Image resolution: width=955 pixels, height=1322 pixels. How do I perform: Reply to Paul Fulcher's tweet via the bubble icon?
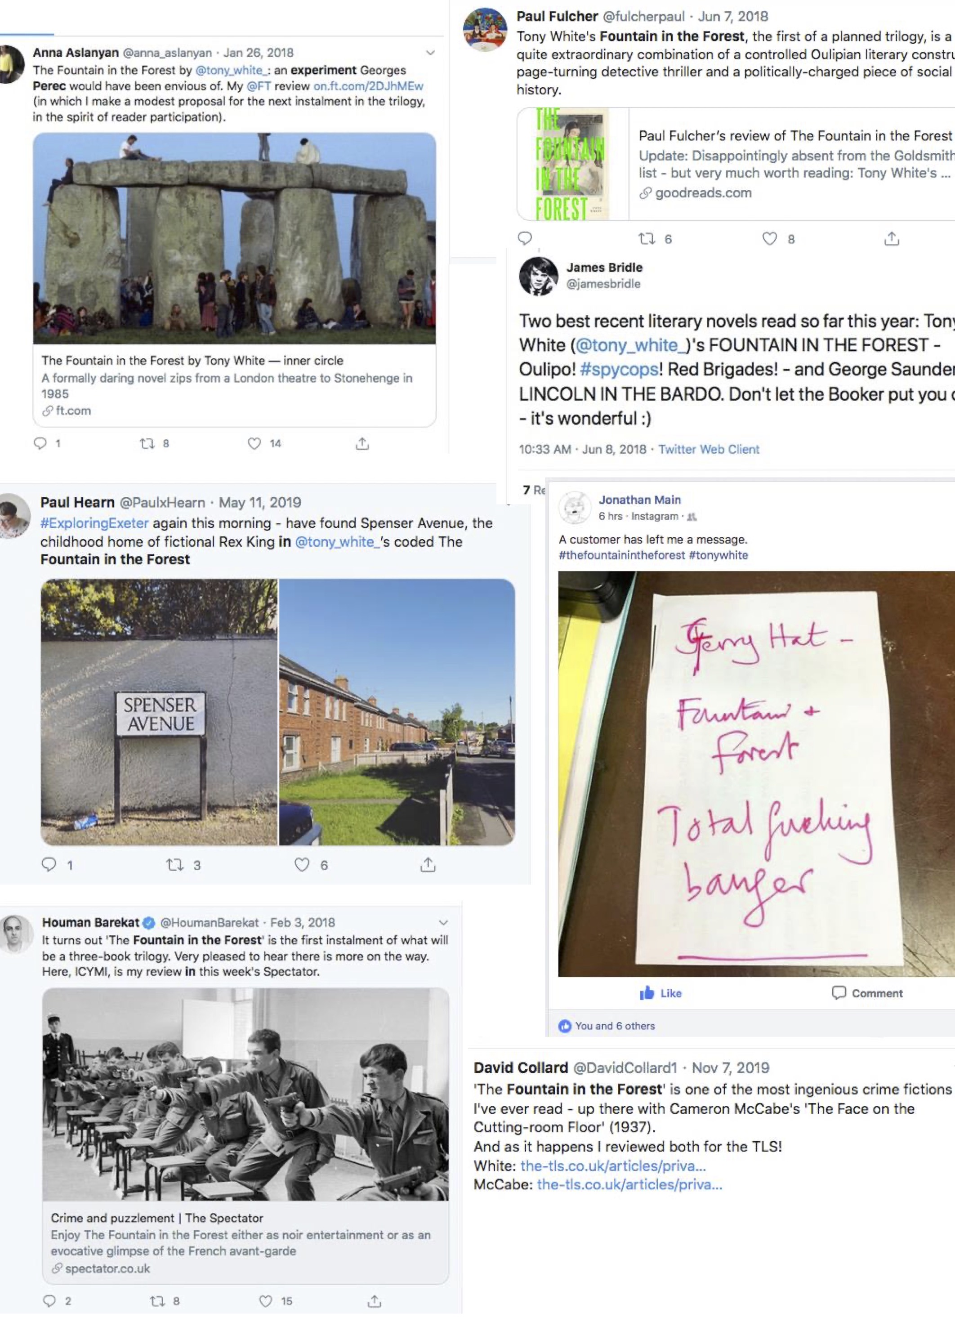pyautogui.click(x=525, y=238)
